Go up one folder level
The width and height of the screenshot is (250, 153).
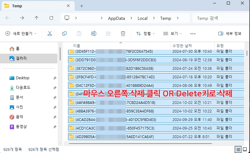tap(37, 18)
